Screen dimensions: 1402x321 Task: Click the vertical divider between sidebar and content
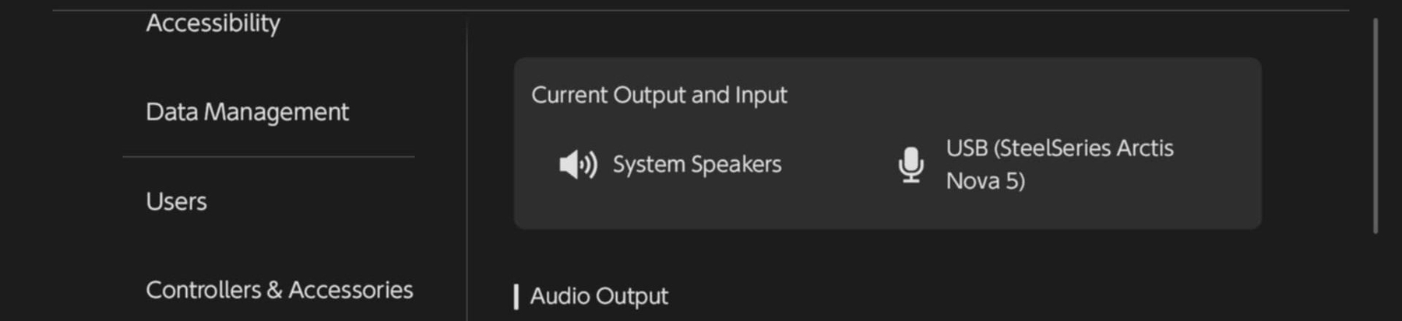(x=467, y=167)
